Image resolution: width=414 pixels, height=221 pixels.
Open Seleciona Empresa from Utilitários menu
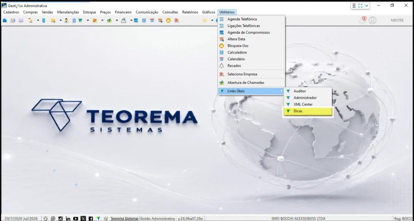[251, 74]
